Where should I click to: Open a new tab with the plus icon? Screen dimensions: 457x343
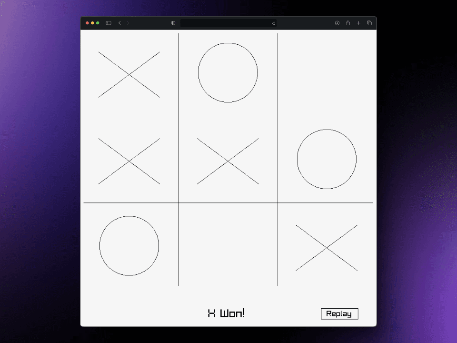coord(358,23)
